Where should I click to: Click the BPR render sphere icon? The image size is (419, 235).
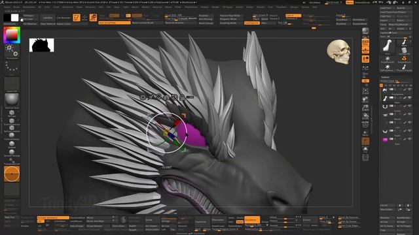point(365,31)
